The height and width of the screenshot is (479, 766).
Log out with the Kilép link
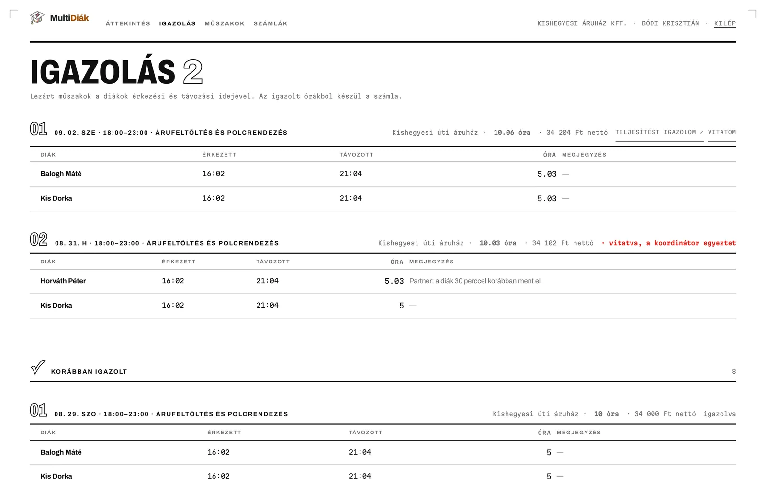click(x=725, y=23)
